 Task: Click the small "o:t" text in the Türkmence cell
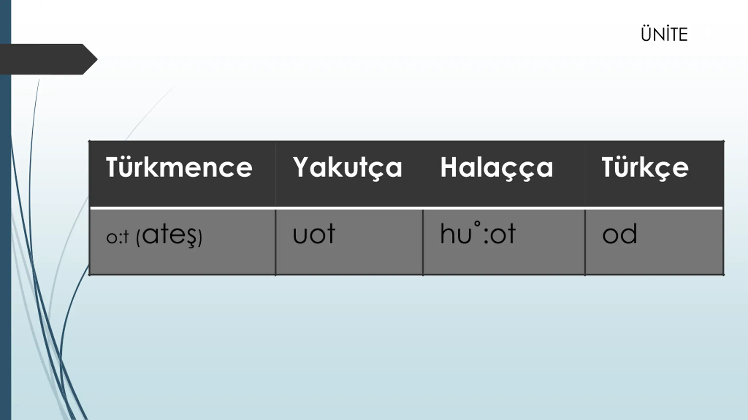point(117,237)
